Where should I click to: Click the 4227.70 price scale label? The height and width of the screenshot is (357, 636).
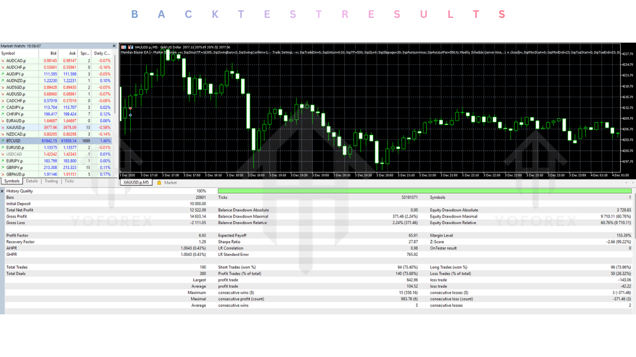[627, 54]
